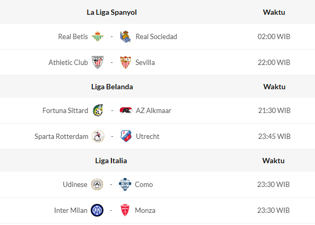Select the Como club badge
This screenshot has height=225, width=315.
point(125,184)
